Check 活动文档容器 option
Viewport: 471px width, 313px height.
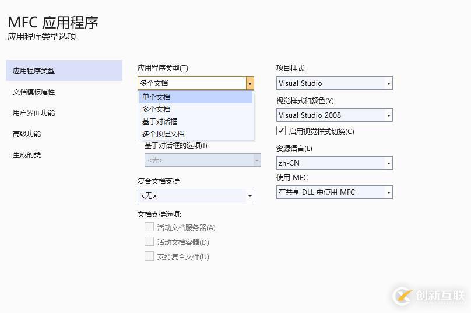[x=149, y=241]
